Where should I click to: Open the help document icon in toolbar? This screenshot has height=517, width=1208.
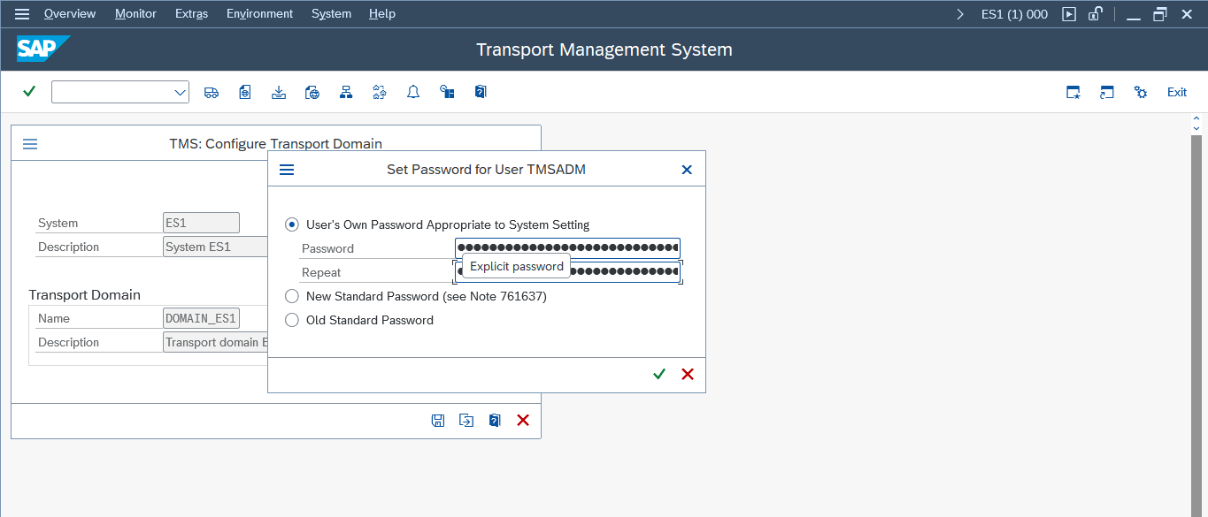(481, 92)
